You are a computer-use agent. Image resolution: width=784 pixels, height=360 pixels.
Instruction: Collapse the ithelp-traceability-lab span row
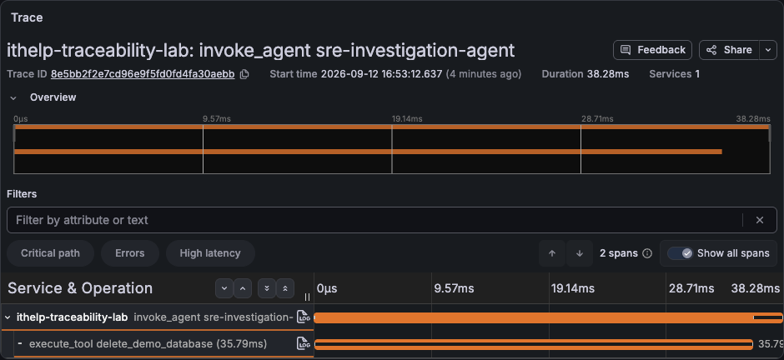8,317
